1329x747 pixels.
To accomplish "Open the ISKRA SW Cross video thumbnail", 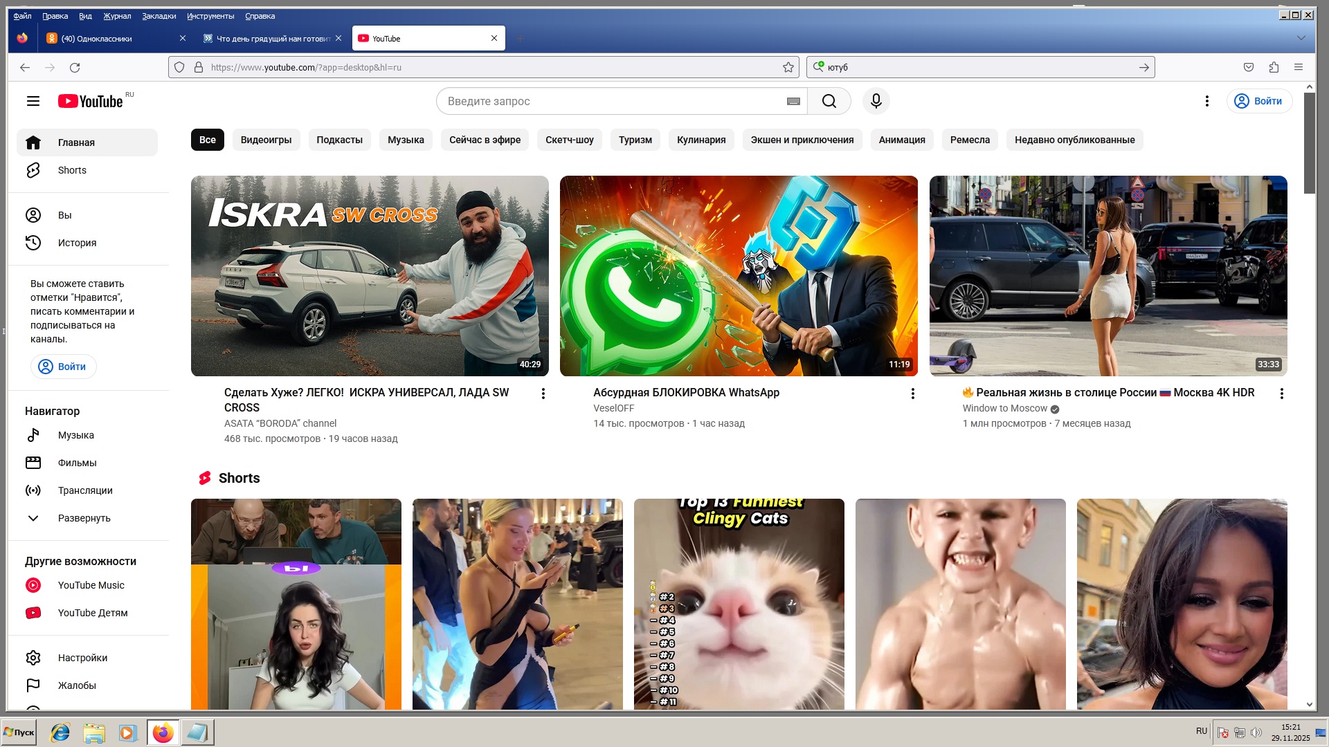I will click(x=370, y=275).
